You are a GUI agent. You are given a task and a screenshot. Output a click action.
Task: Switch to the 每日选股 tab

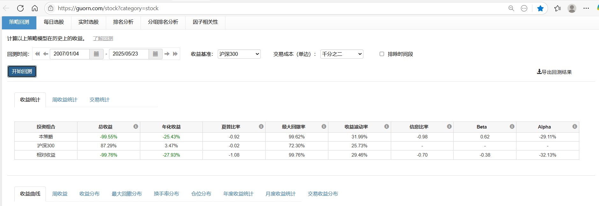tap(54, 22)
